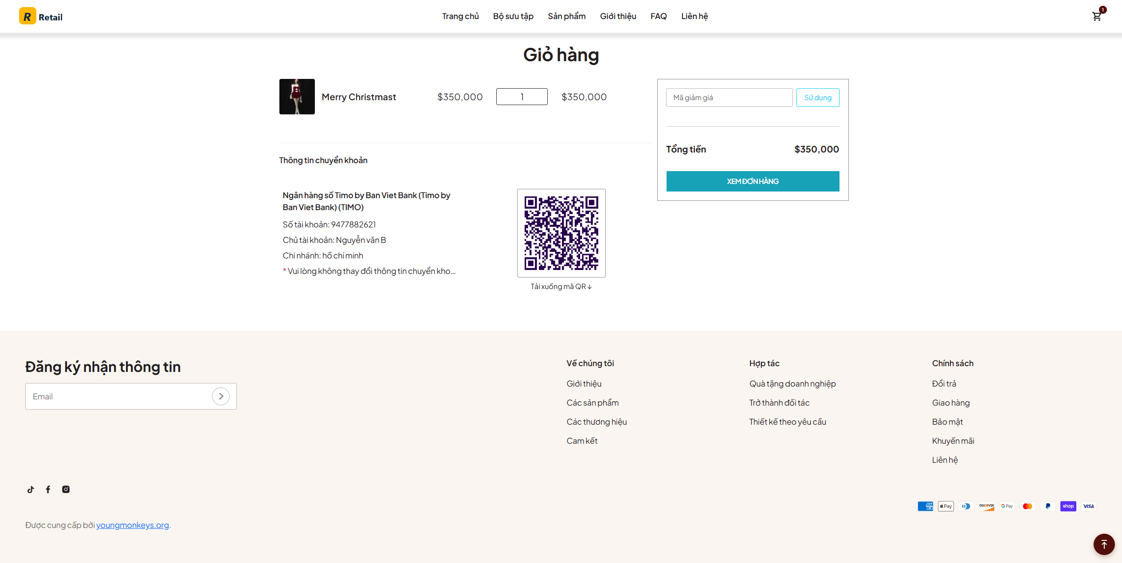Image resolution: width=1122 pixels, height=563 pixels.
Task: Click the PayPal payment icon
Action: point(1047,506)
